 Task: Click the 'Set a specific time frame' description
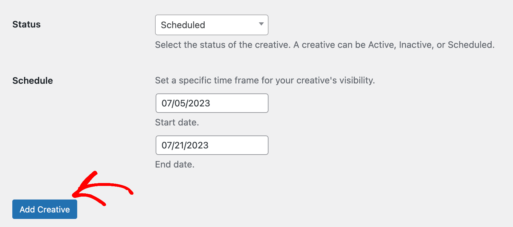265,80
